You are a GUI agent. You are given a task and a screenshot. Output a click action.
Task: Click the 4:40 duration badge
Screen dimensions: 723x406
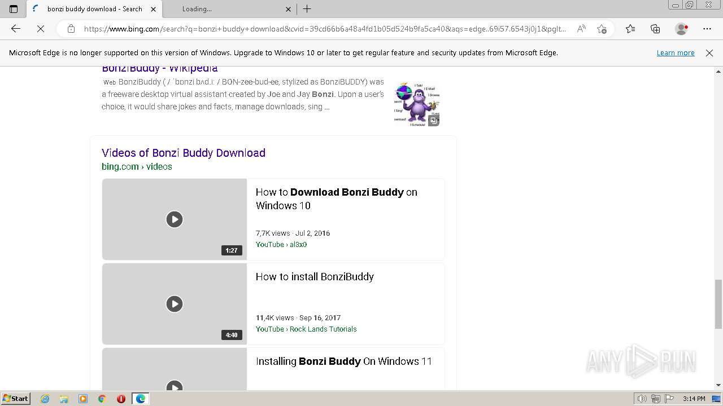(232, 335)
